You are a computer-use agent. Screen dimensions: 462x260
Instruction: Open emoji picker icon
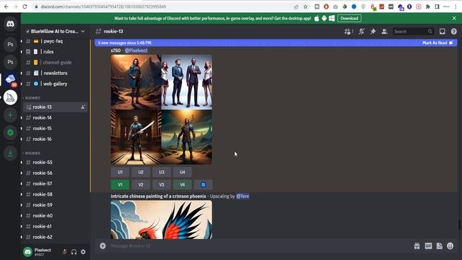(x=450, y=246)
